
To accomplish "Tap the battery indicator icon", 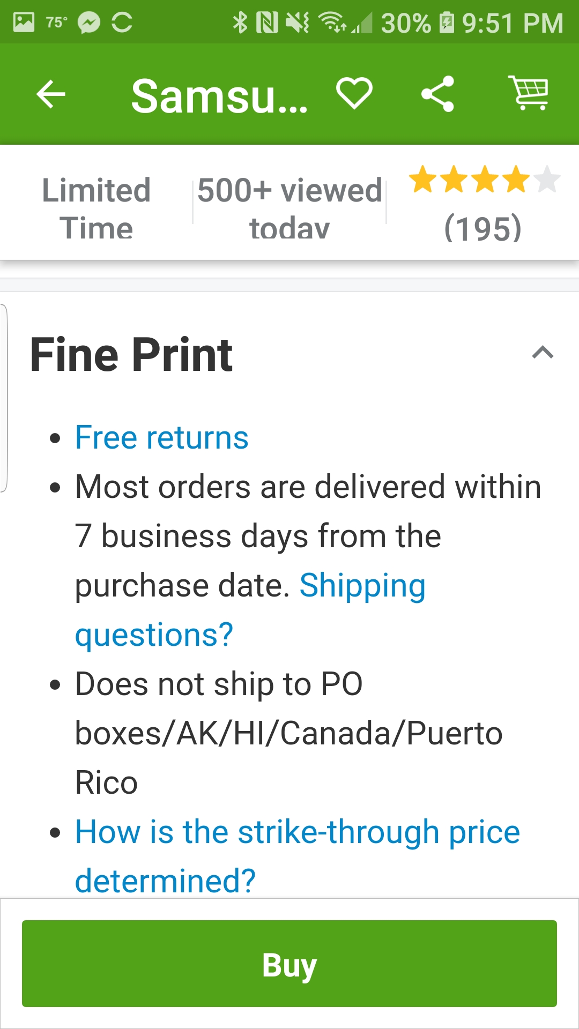I will (x=447, y=23).
